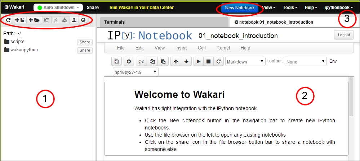The width and height of the screenshot is (360, 161).
Task: Open the scripts folder
Action: [14, 42]
